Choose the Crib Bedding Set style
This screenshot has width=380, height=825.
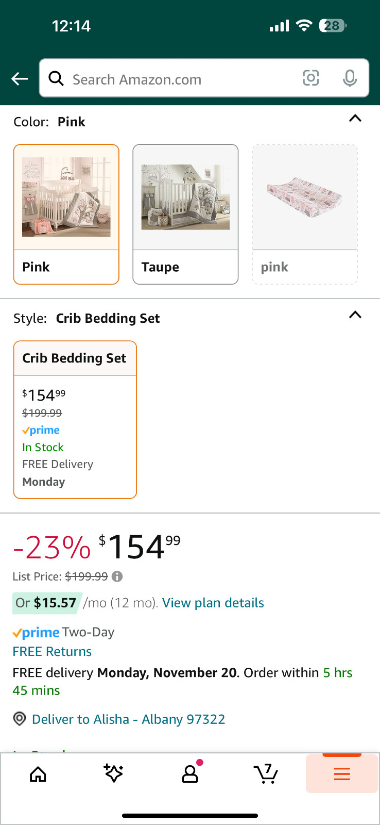75,419
